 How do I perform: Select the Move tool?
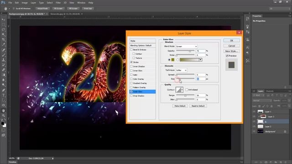[3, 20]
